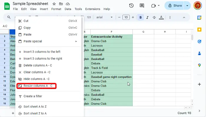Star the Sample Spreadsheet document
The width and height of the screenshot is (206, 117).
click(54, 4)
